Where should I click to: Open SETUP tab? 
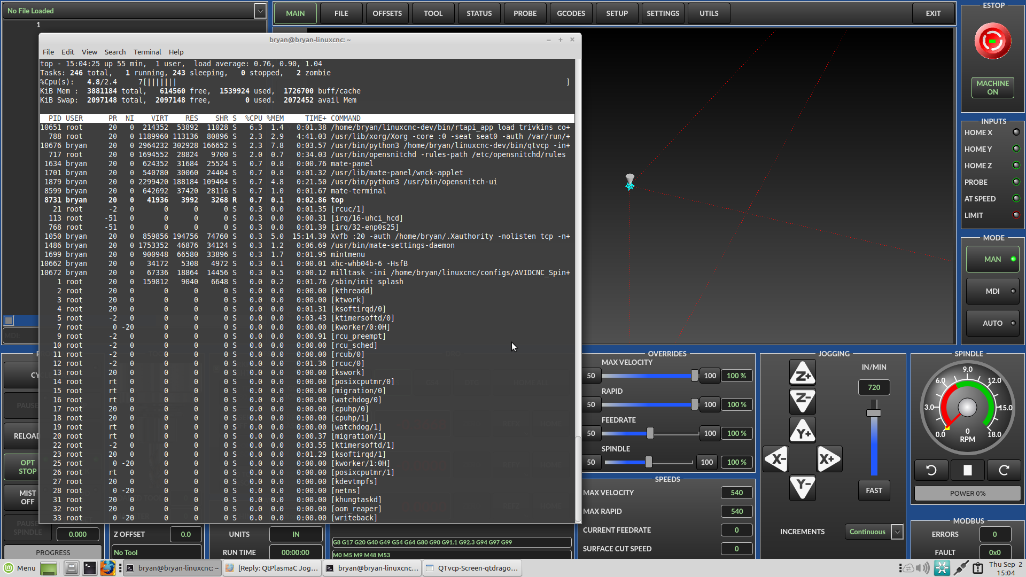(617, 13)
